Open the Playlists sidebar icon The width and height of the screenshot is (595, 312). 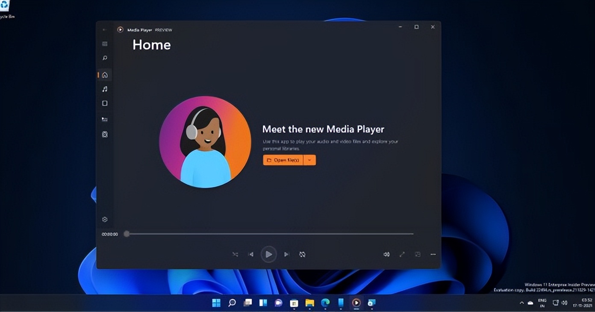[x=105, y=134]
